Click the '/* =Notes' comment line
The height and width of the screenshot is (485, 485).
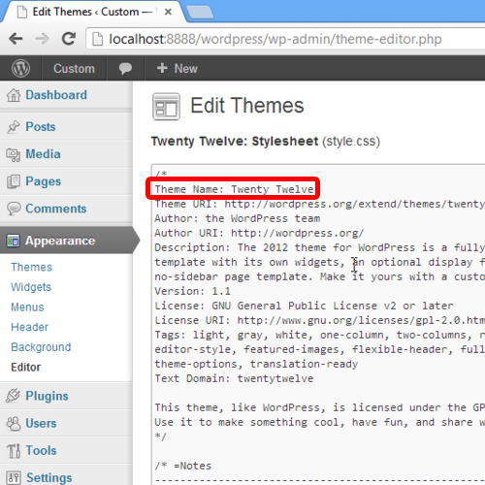click(x=183, y=466)
